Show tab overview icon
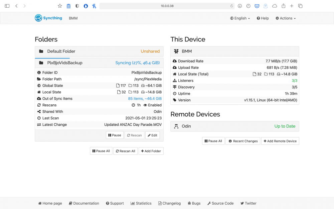The width and height of the screenshot is (334, 209). tap(300, 6)
